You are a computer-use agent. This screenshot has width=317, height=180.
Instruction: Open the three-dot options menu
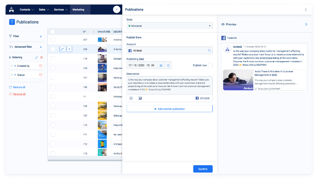tap(306, 10)
